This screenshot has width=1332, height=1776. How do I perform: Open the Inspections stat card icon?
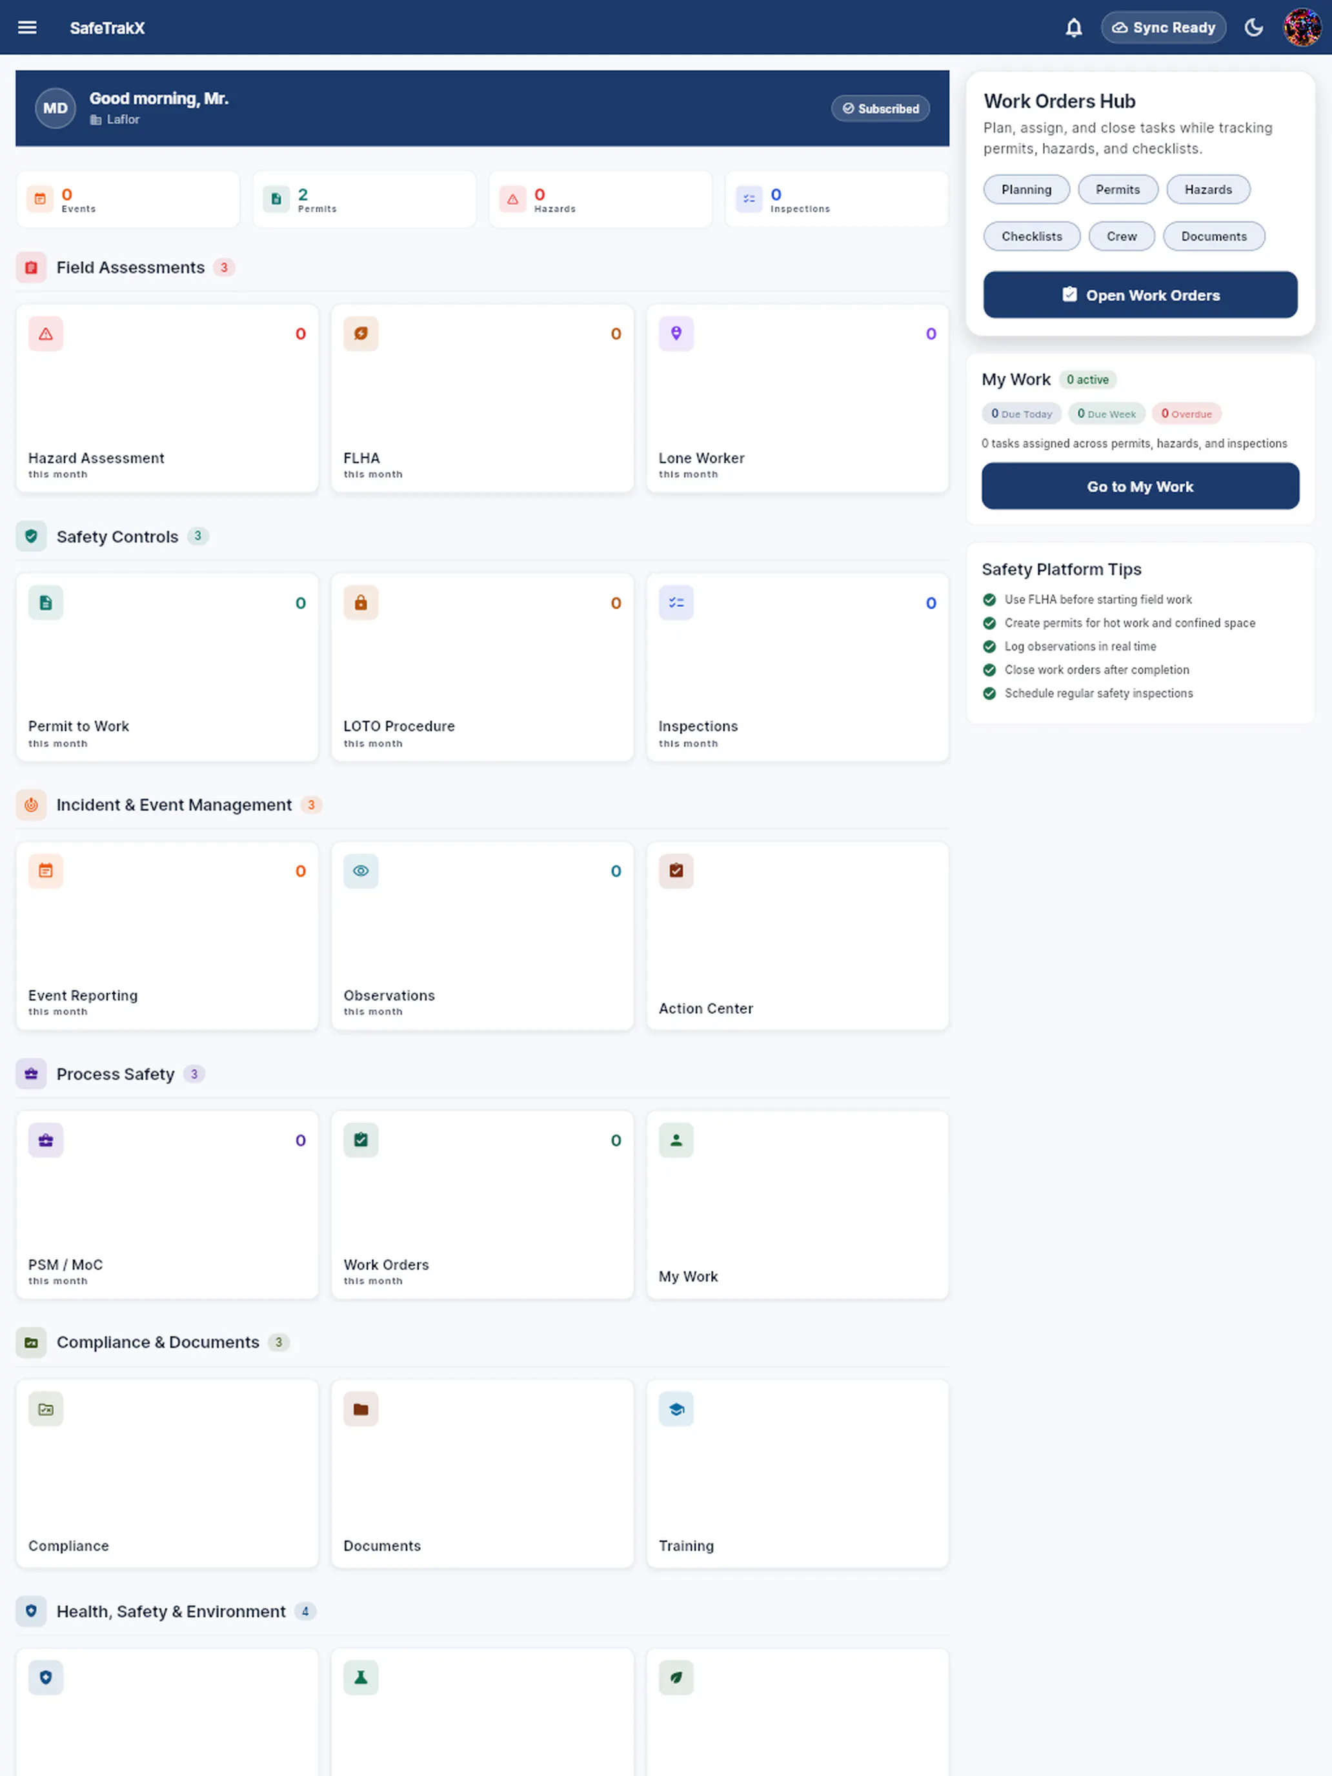point(749,199)
